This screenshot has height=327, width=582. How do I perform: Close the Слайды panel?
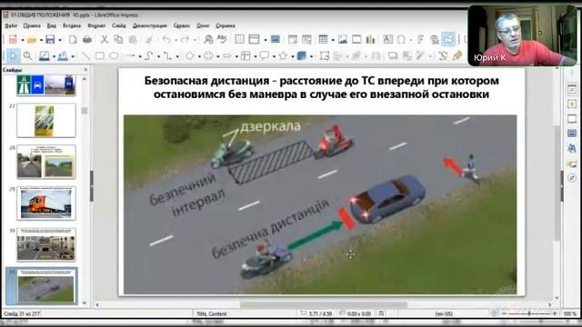click(85, 70)
